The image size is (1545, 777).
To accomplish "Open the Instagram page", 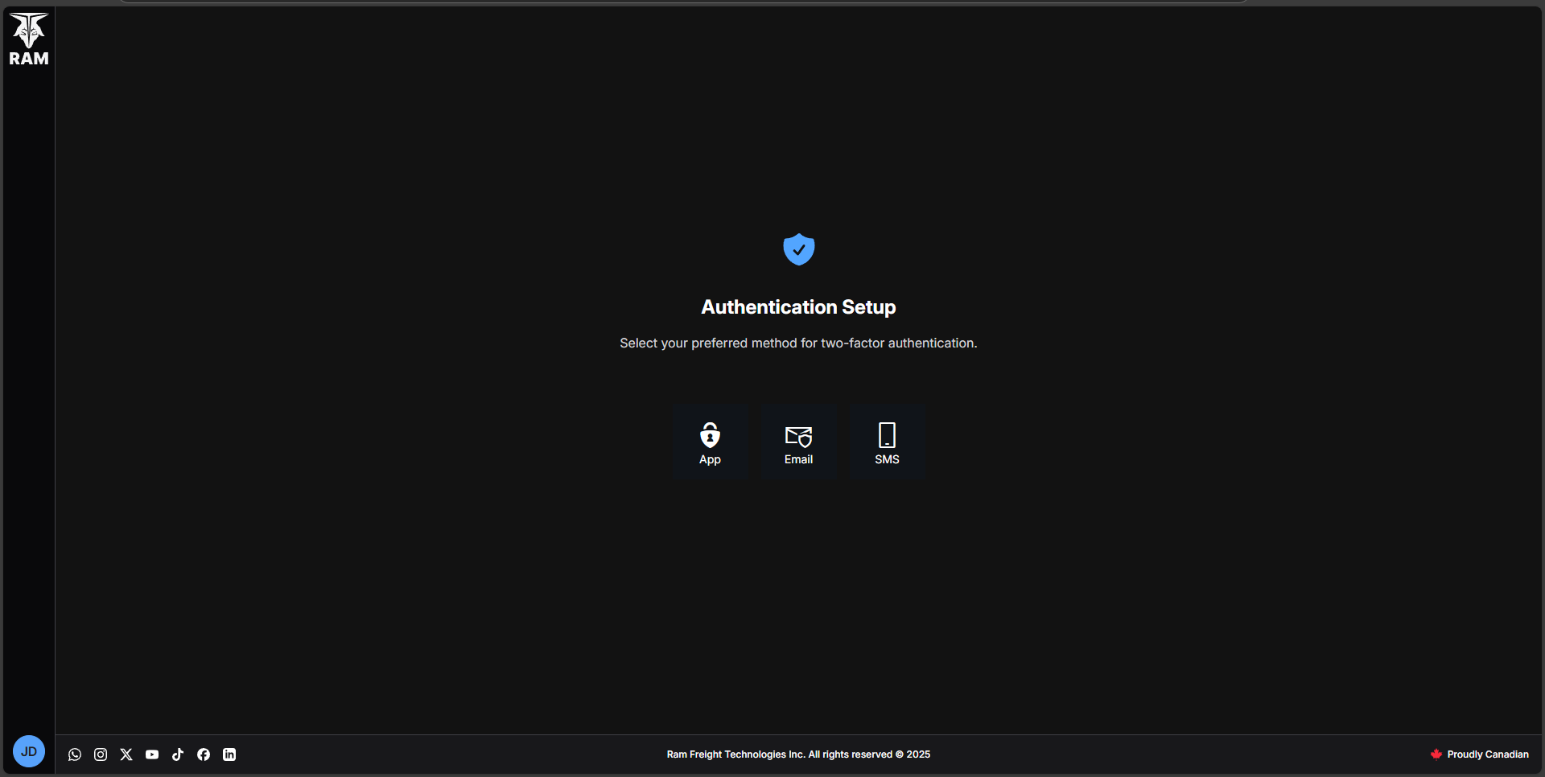I will (100, 754).
